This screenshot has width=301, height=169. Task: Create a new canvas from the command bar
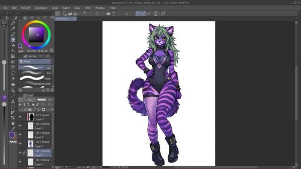[65, 14]
